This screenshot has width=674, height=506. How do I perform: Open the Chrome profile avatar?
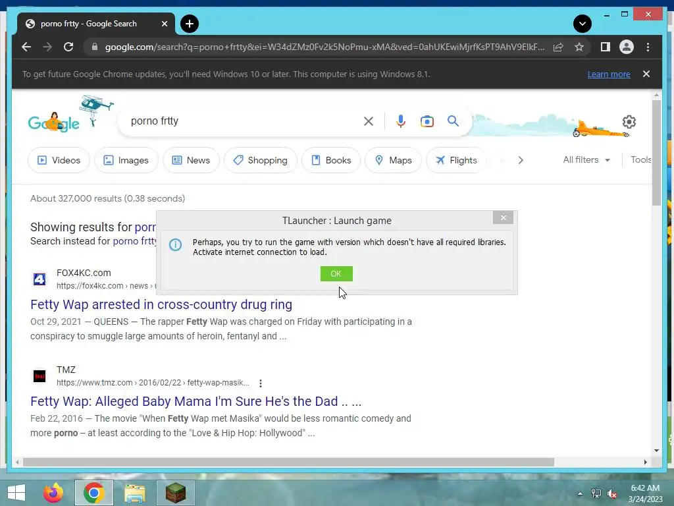(x=627, y=47)
